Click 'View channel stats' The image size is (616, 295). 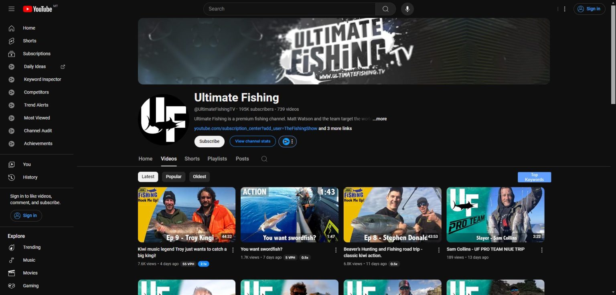pyautogui.click(x=252, y=141)
